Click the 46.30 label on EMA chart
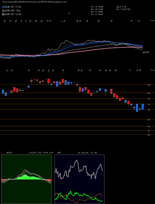Image resolution: width=155 pixels, height=204 pixels. [x=146, y=52]
